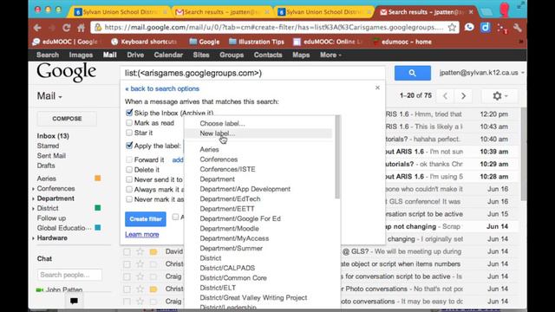Open Sent Mail in the sidebar

point(51,156)
